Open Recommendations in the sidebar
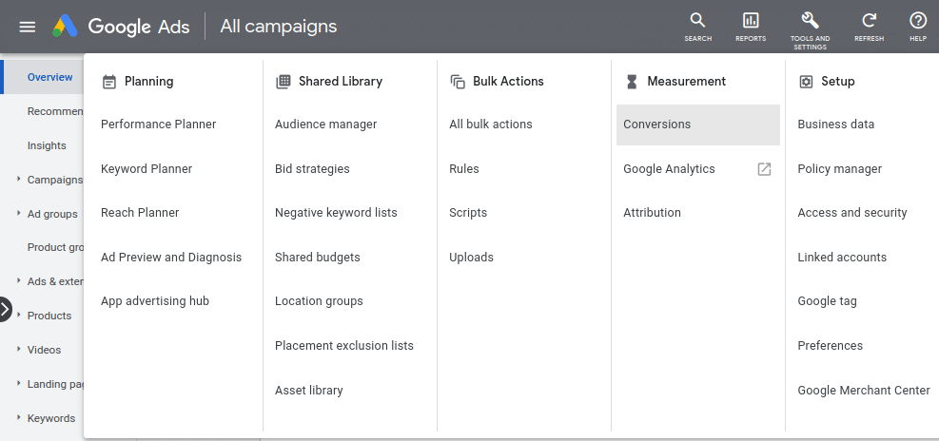The width and height of the screenshot is (939, 441). point(55,111)
